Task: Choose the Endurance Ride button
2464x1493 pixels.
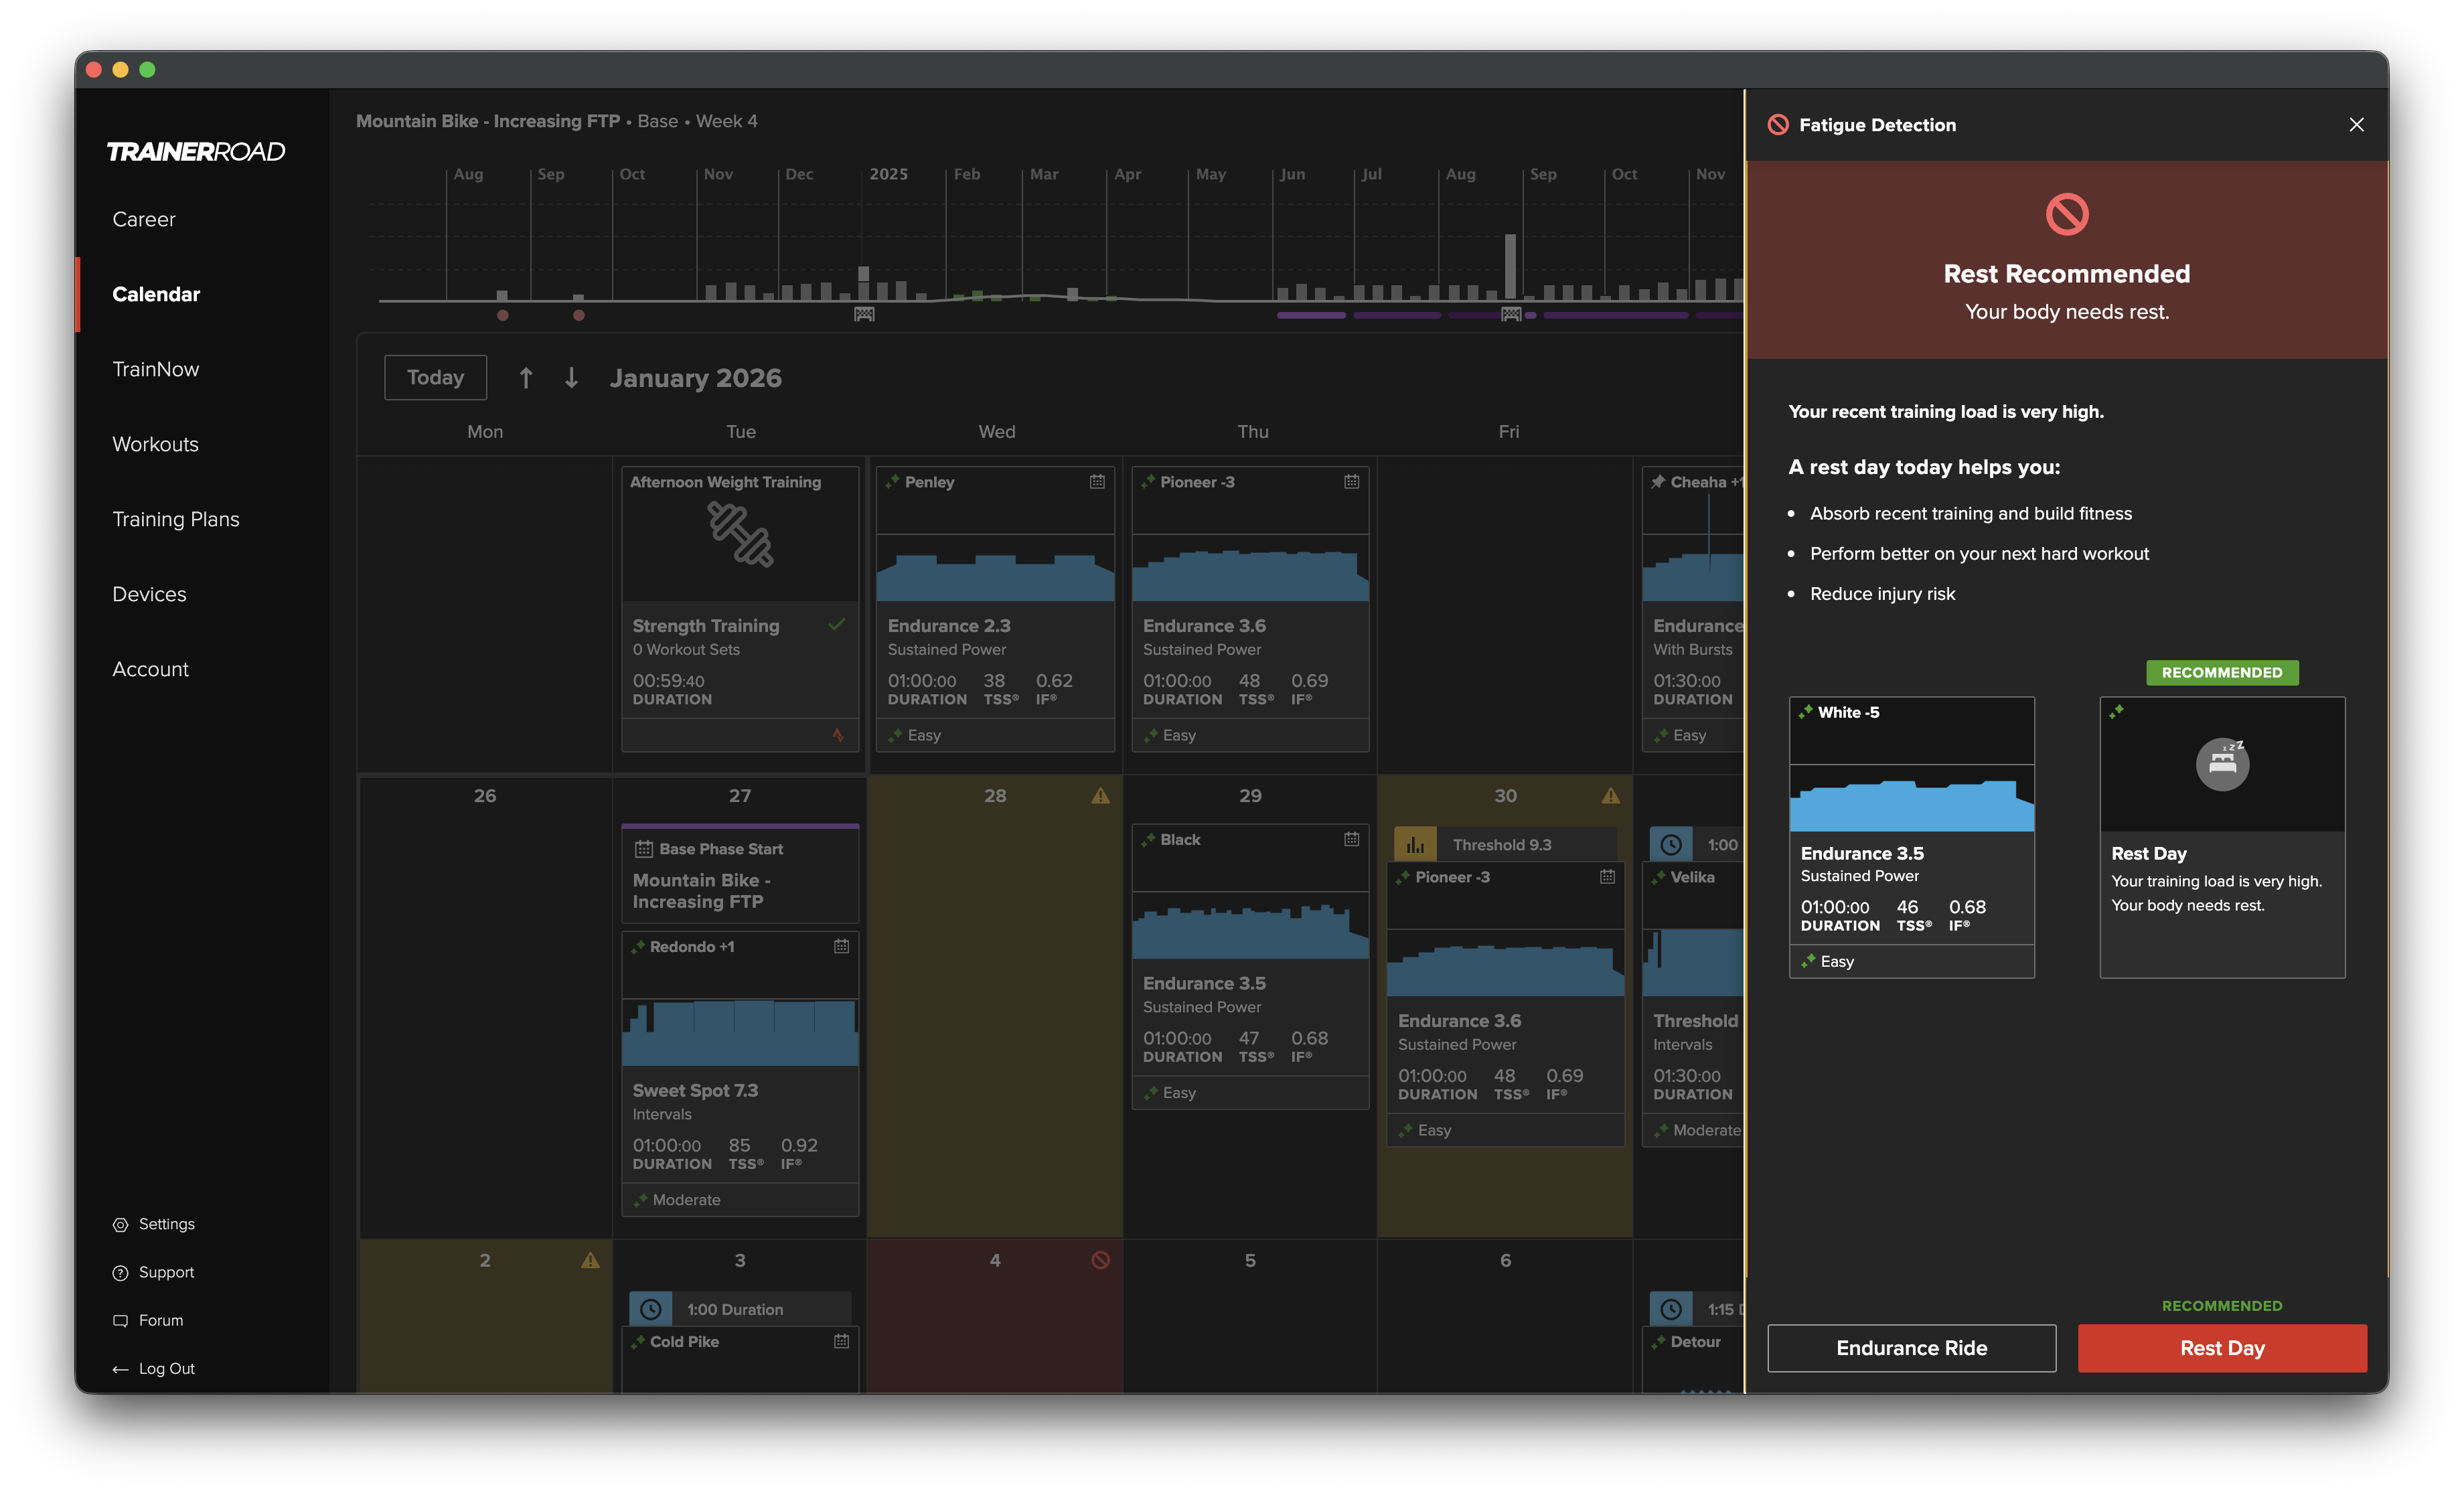Action: pos(1911,1348)
